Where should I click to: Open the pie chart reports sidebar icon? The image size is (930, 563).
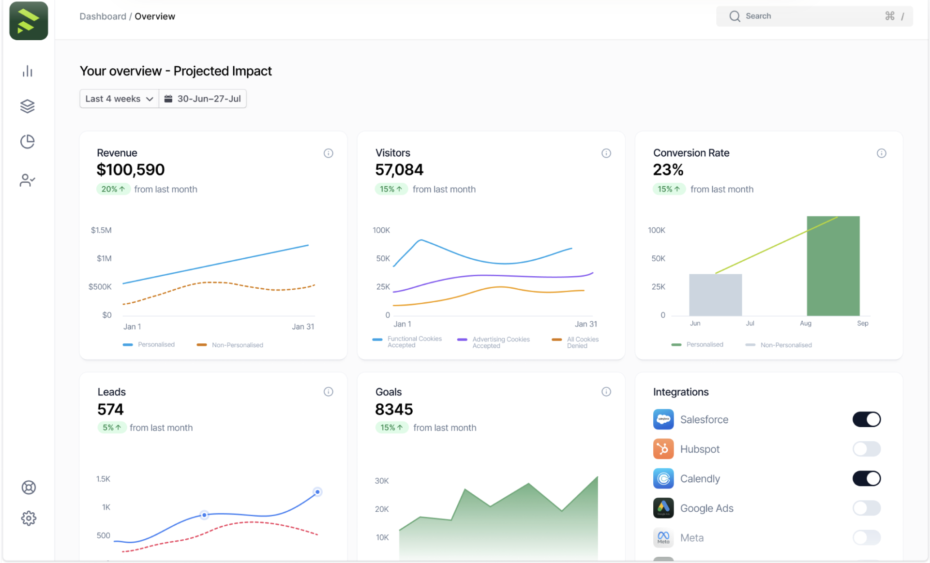[28, 142]
